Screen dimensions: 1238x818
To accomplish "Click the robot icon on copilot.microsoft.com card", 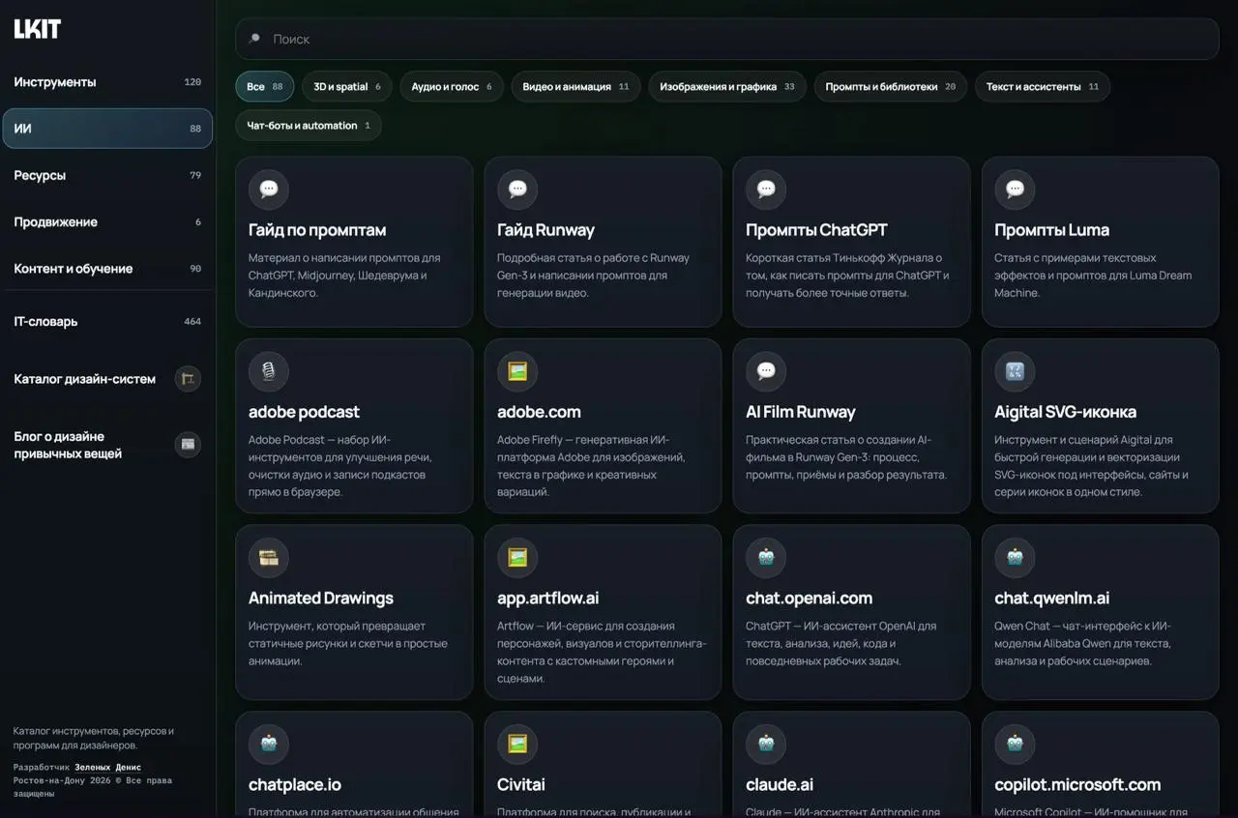I will click(1015, 745).
